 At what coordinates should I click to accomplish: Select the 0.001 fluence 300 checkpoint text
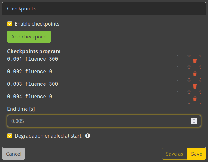[32, 59]
